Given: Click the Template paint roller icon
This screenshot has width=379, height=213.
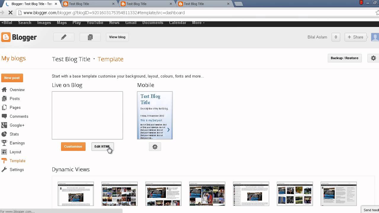Looking at the screenshot, I should (4, 161).
